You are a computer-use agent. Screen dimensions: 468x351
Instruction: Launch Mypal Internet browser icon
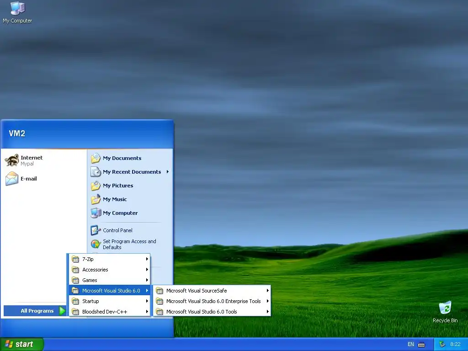pos(12,160)
